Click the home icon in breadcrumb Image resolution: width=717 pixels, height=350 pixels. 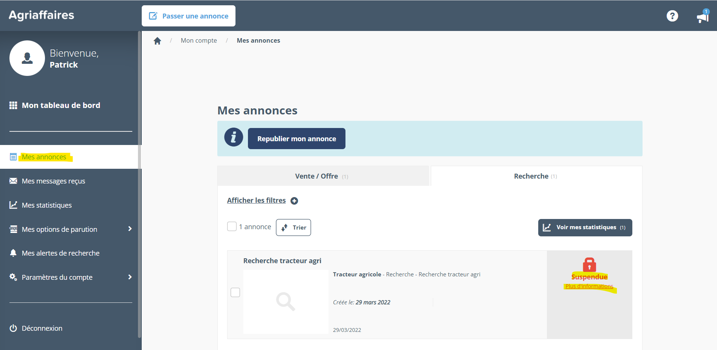point(157,41)
